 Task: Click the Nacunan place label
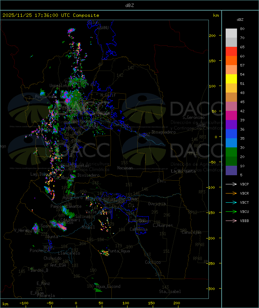(x=125, y=168)
